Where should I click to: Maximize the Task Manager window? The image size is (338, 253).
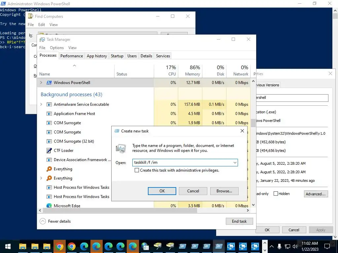tap(233, 39)
